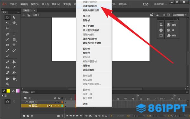Select the Bone tool

(x=8, y=62)
